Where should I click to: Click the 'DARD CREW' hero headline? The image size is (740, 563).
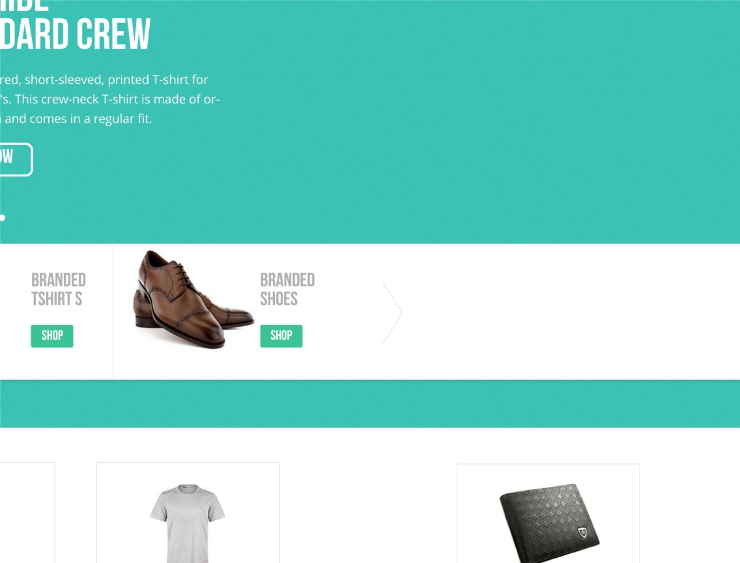click(75, 34)
